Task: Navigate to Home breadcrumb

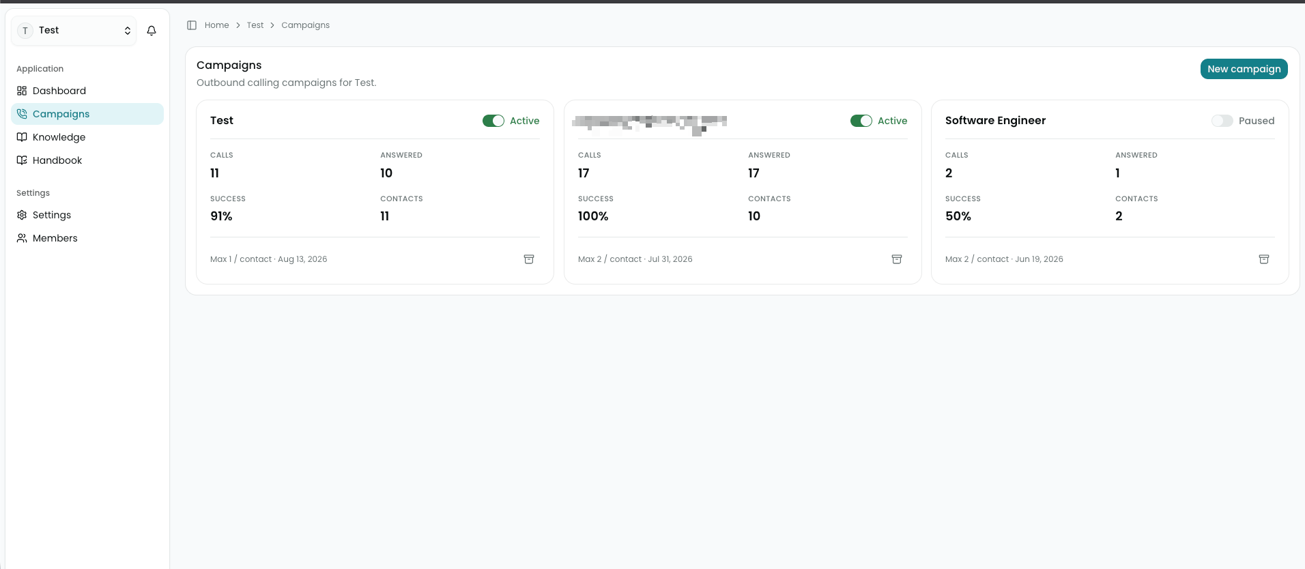Action: tap(216, 25)
